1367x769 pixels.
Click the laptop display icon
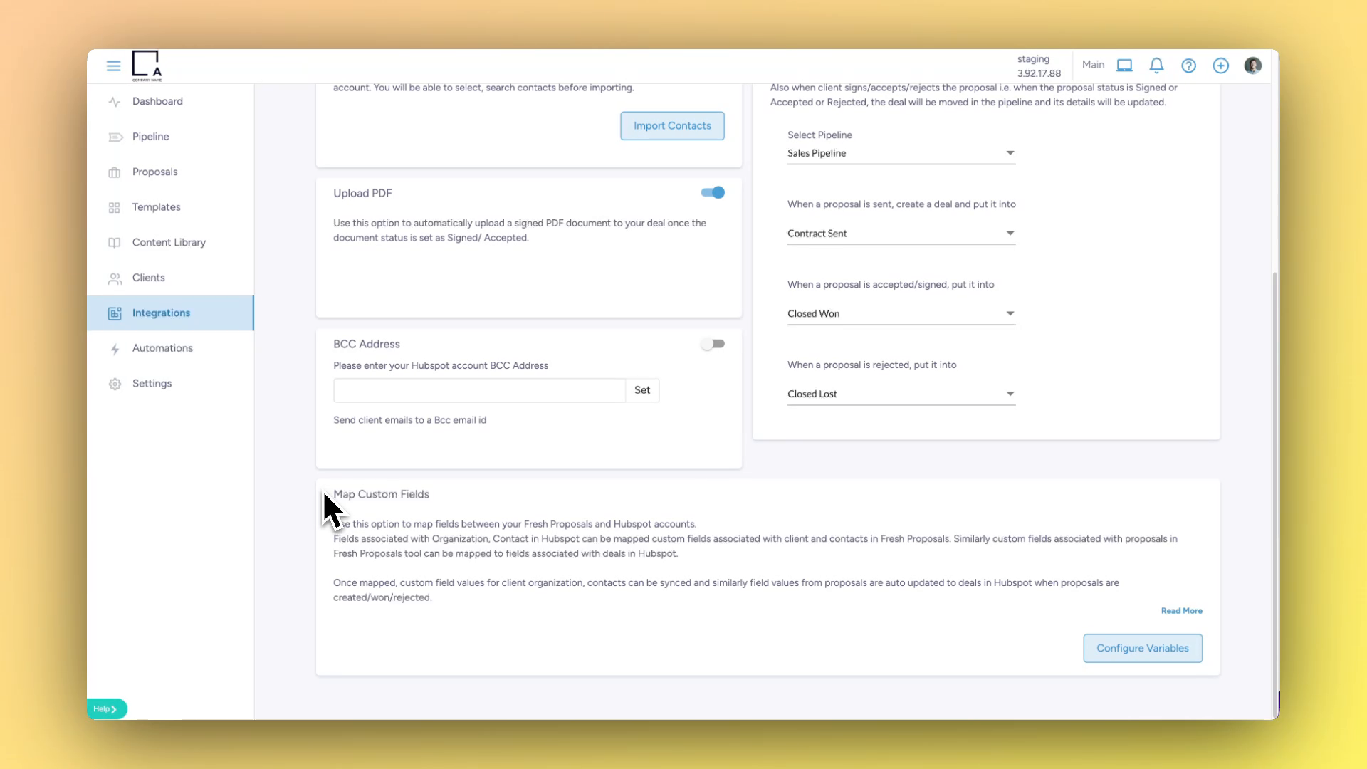(x=1124, y=66)
